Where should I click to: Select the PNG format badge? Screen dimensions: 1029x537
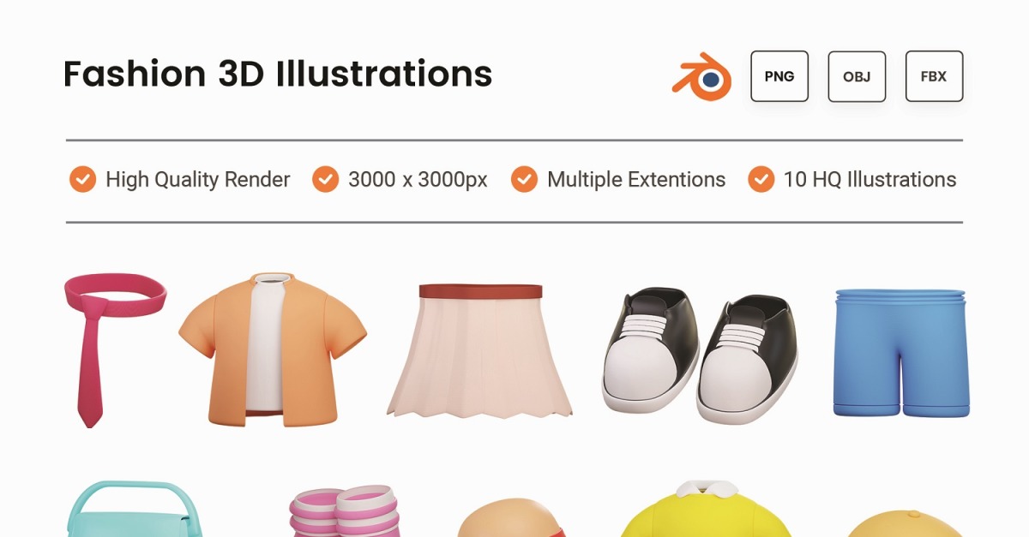[x=779, y=76]
